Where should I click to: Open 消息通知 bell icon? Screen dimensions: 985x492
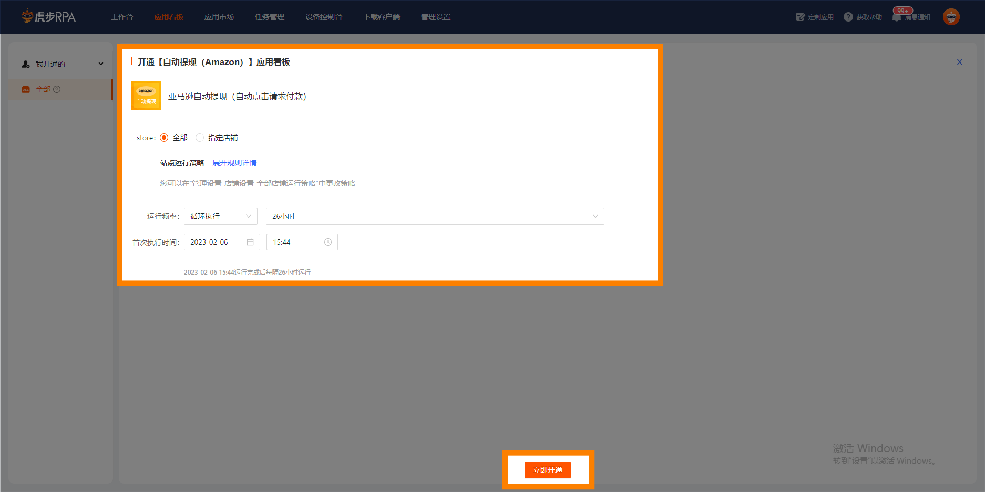coord(897,17)
